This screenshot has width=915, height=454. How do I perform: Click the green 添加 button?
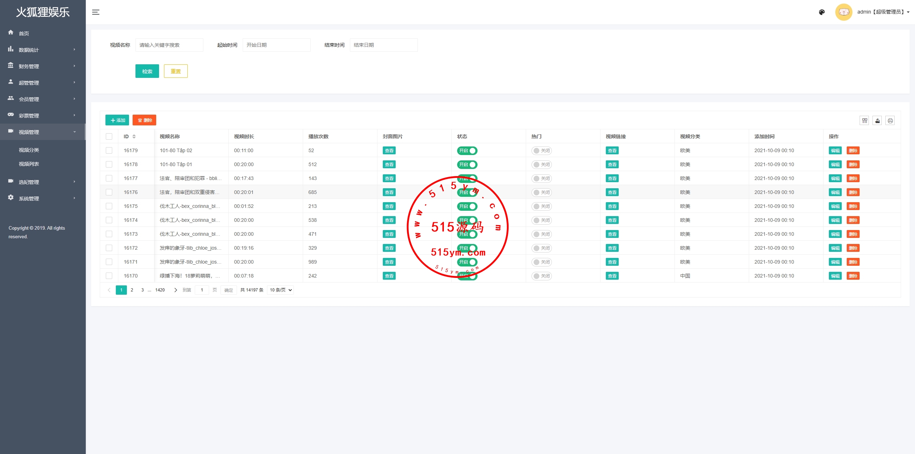click(x=117, y=120)
